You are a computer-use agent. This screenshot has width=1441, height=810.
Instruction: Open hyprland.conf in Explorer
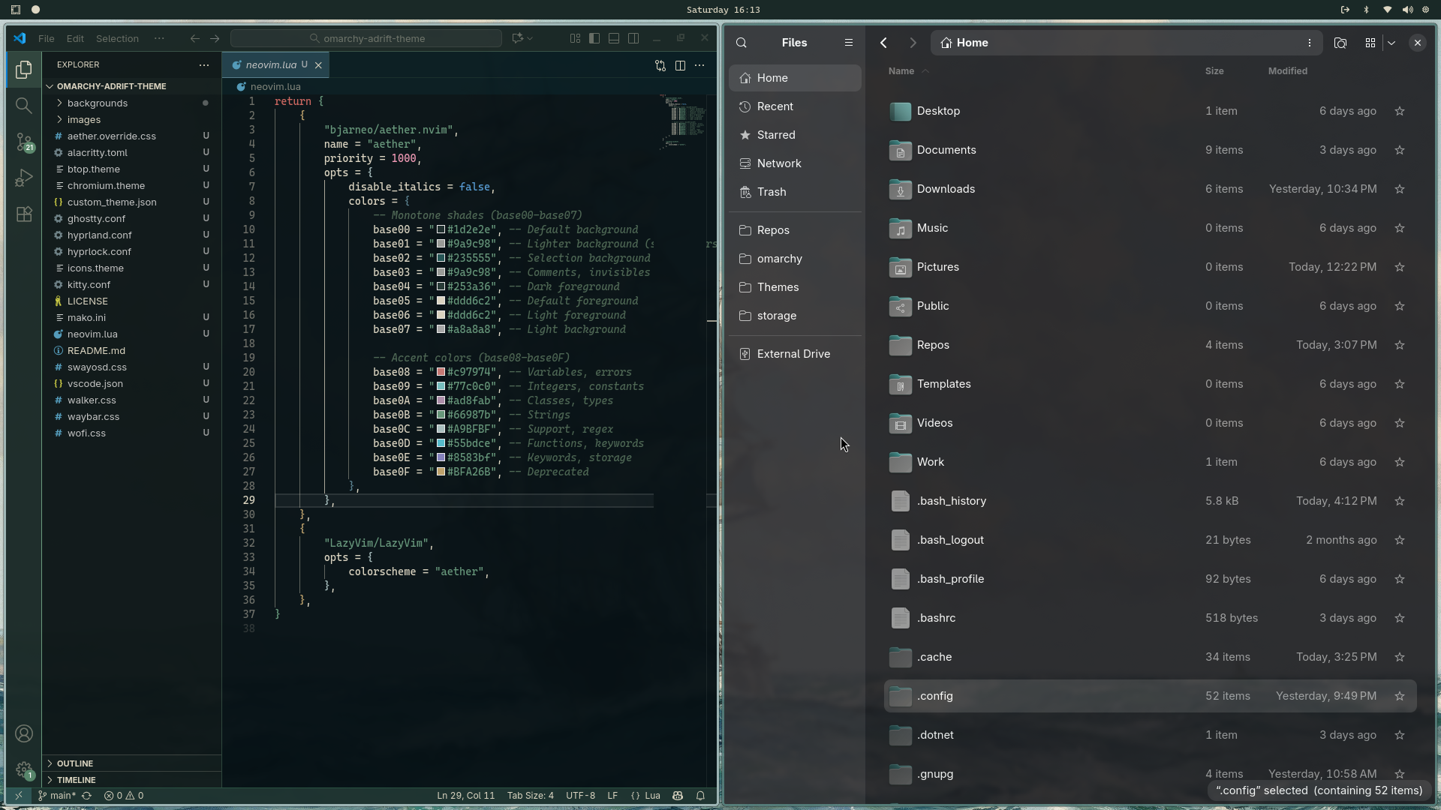(99, 235)
